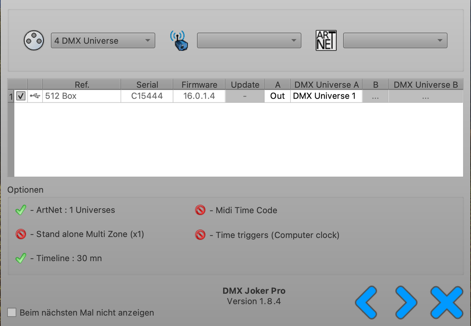Open the Art-Net dropdown

395,40
